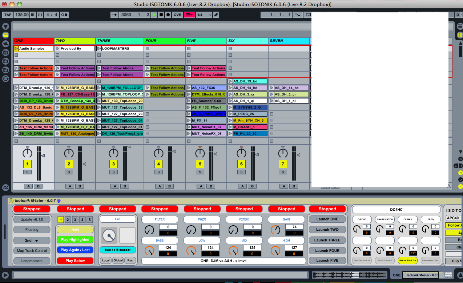Screen dimensions: 463x283
Task: Click Map Track Control button
Action: (x=32, y=251)
